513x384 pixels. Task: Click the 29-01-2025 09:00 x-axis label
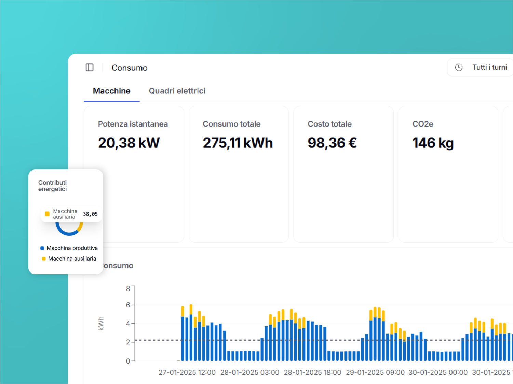click(375, 372)
